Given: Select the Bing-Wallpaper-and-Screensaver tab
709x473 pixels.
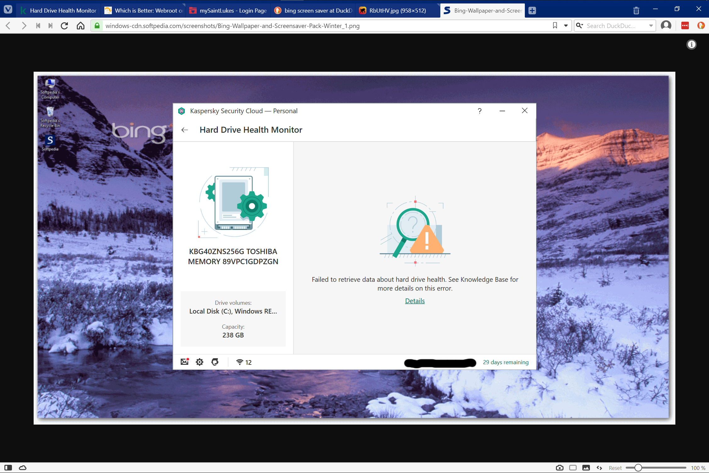Looking at the screenshot, I should (483, 10).
